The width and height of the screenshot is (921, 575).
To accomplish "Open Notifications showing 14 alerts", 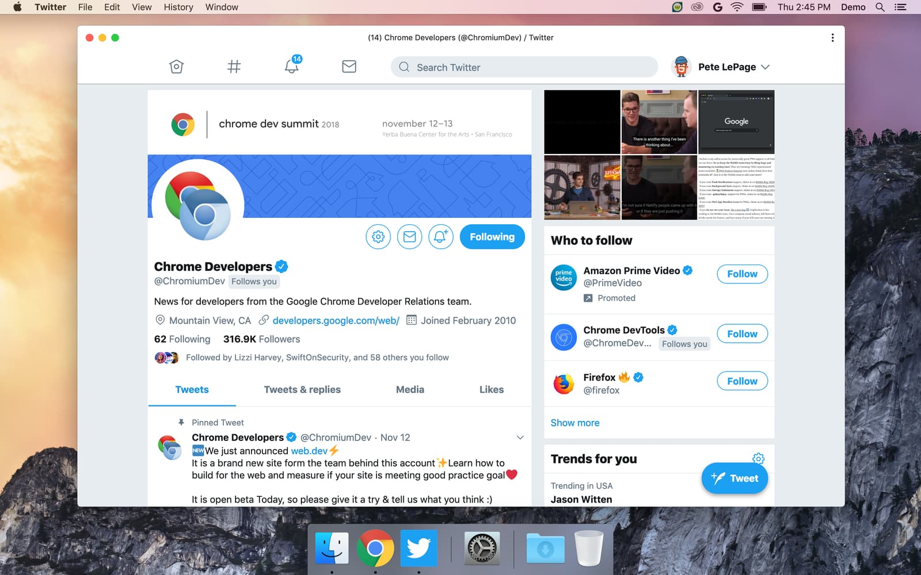I will point(291,66).
